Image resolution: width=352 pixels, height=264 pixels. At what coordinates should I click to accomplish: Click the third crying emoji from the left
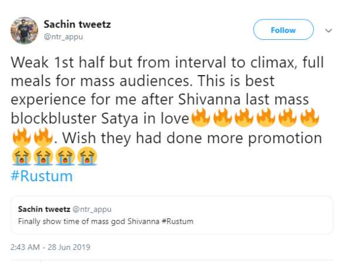(65, 157)
